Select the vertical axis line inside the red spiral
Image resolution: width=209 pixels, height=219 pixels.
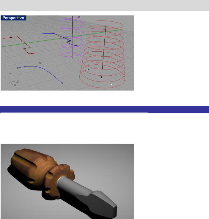coord(104,50)
